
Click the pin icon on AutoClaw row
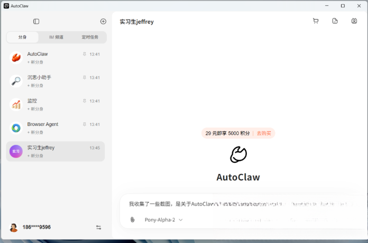pyautogui.click(x=85, y=54)
